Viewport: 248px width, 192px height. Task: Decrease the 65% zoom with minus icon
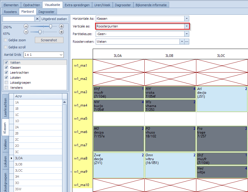(x=26, y=32)
